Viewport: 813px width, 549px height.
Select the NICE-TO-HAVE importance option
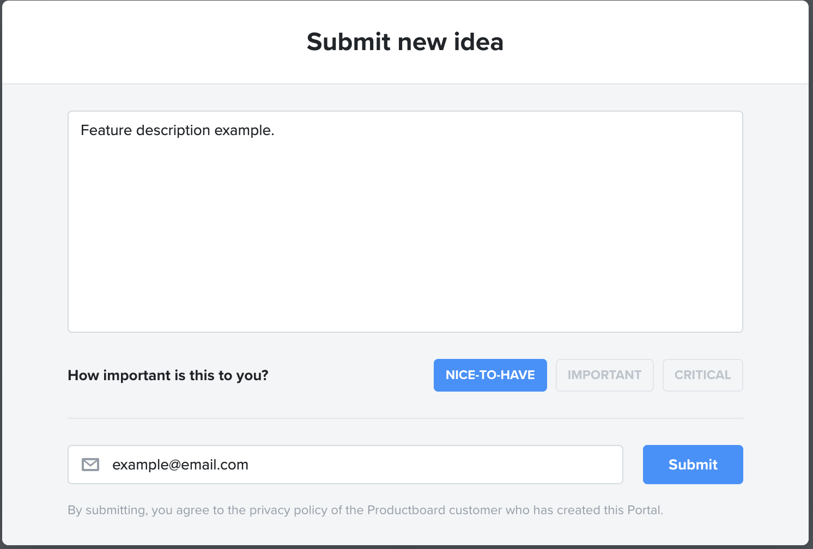click(490, 375)
